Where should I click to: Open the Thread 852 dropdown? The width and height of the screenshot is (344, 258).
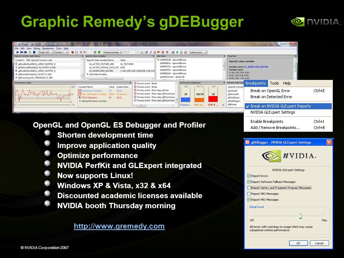[x=46, y=52]
